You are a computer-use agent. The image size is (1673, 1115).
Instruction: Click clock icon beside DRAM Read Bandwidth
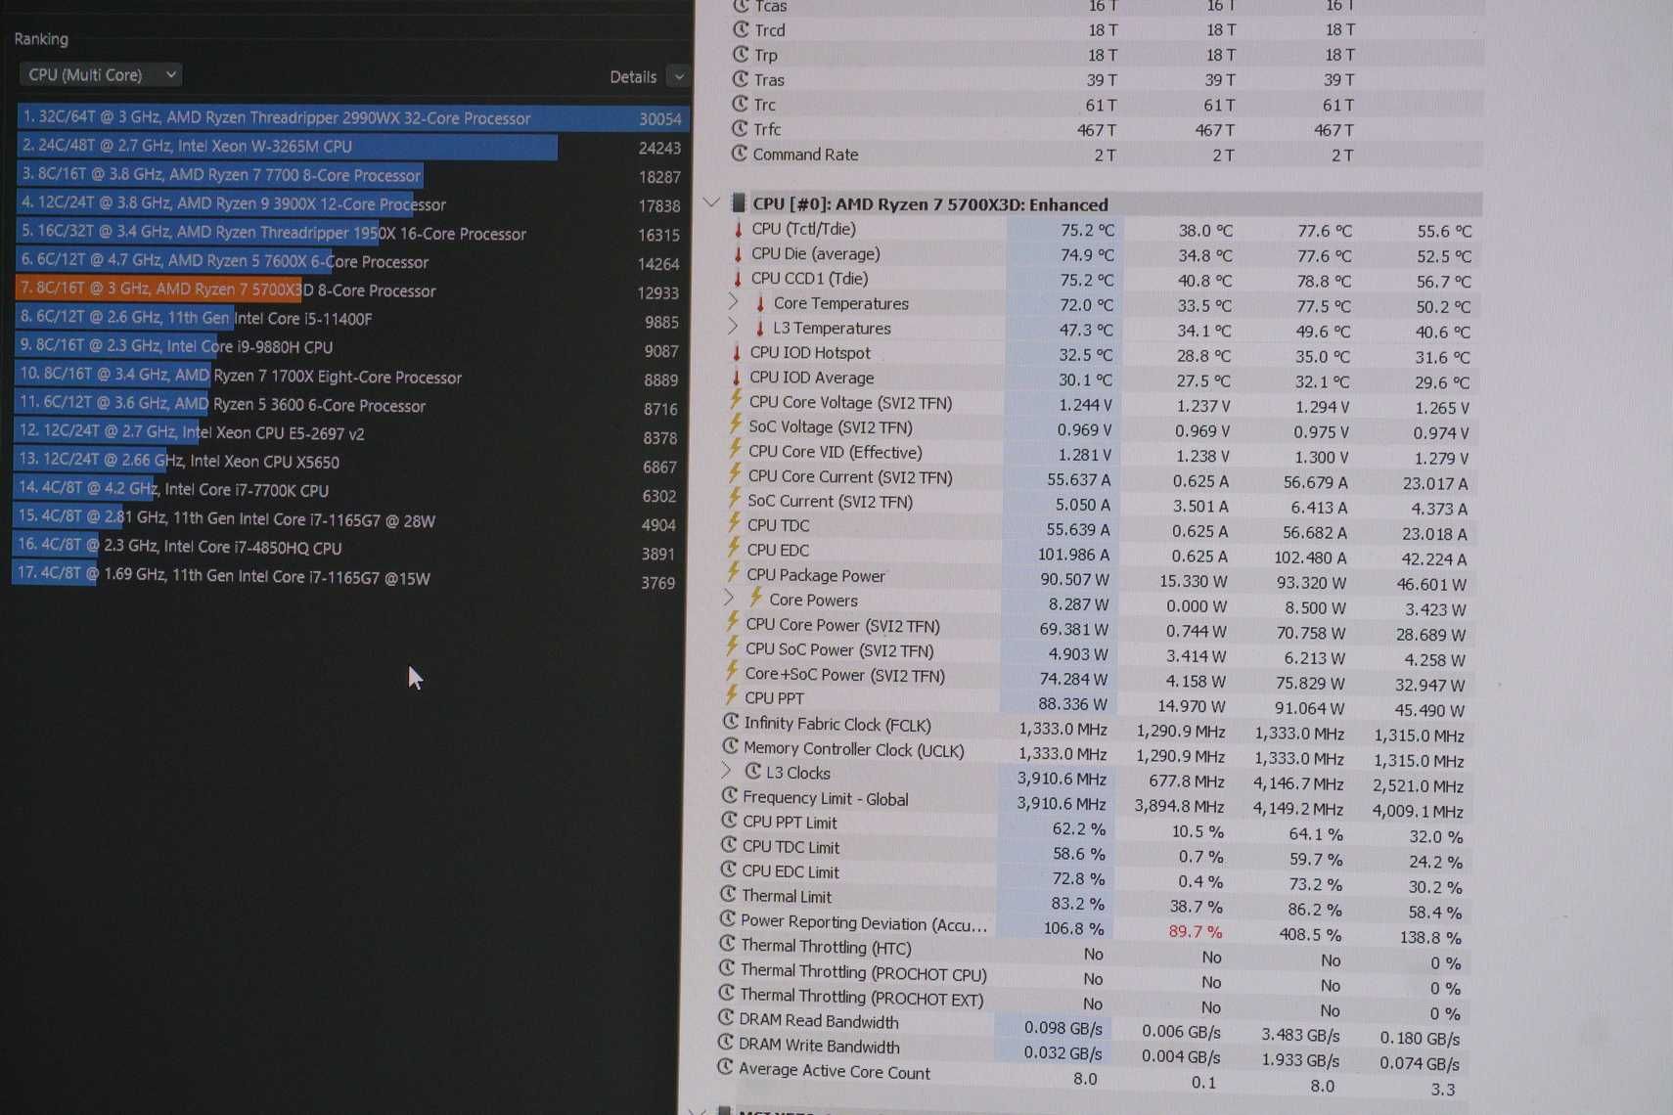click(726, 1018)
